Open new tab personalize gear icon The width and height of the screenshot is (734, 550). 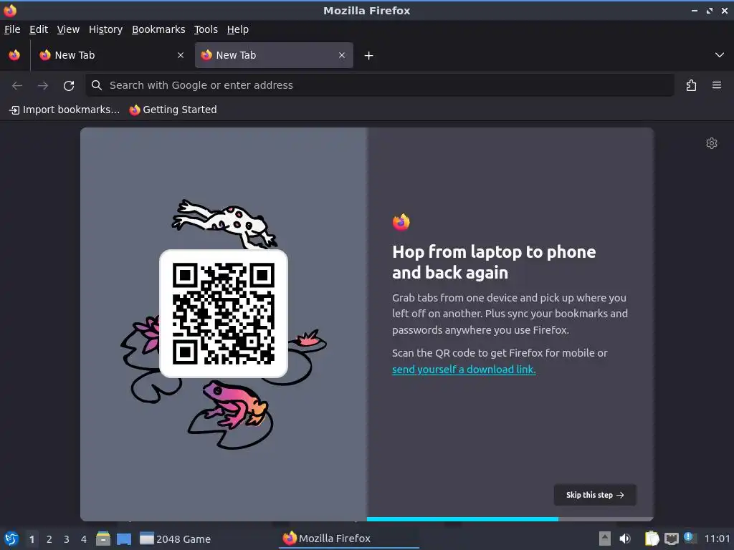[x=712, y=143]
